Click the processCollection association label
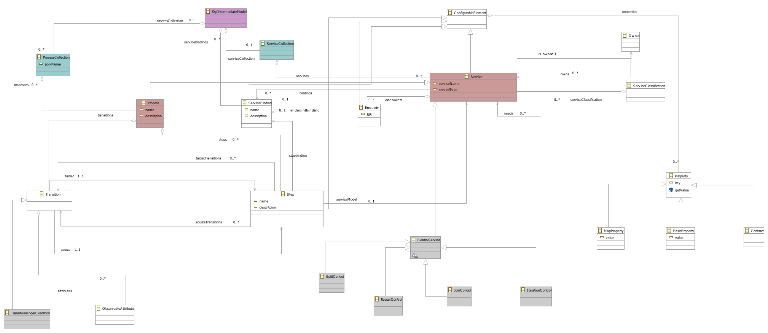Image resolution: width=768 pixels, height=333 pixels. point(170,21)
